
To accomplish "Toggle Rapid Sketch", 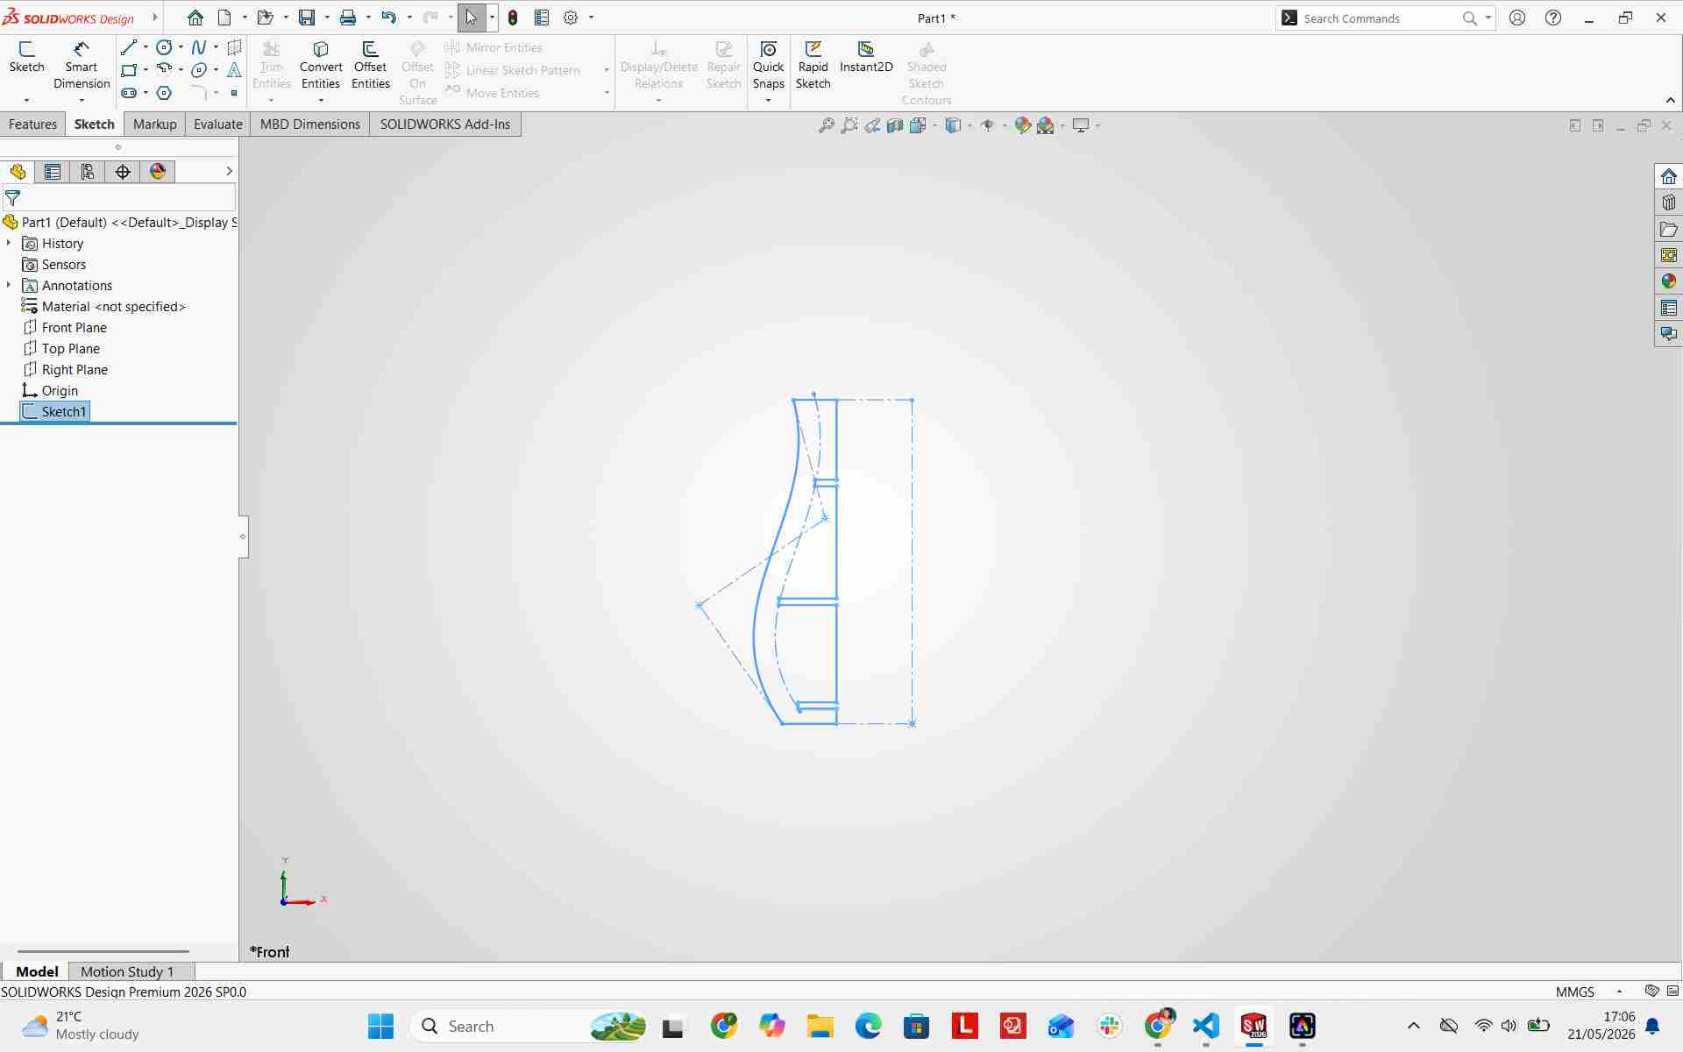I will tap(813, 66).
